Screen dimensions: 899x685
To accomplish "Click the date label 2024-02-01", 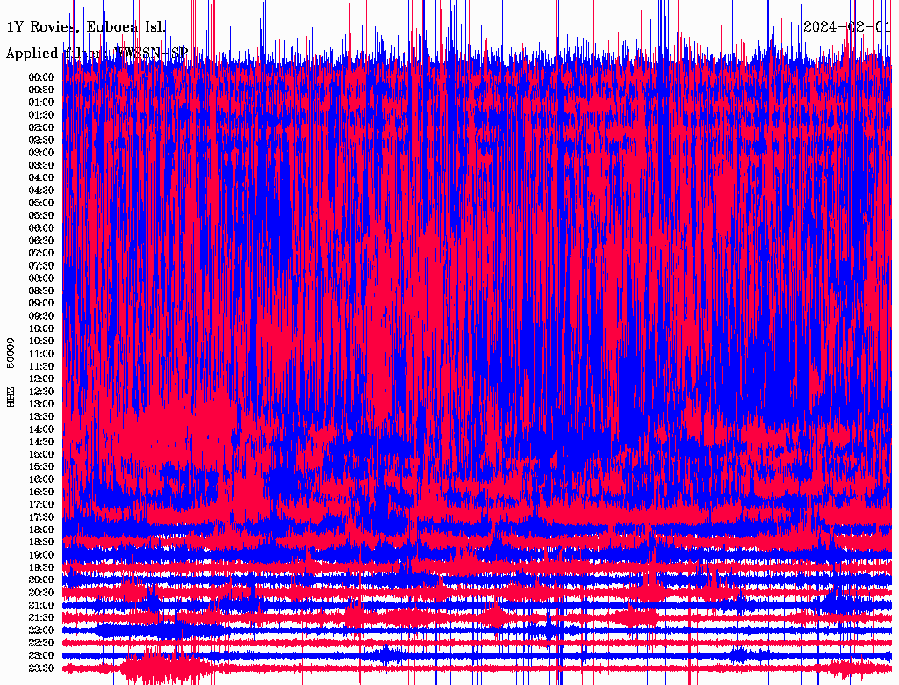I will (847, 26).
